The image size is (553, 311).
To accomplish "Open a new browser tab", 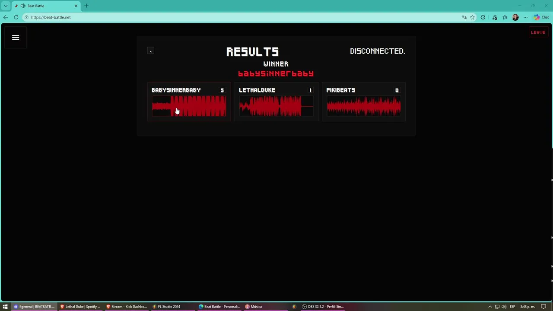I will pos(86,6).
